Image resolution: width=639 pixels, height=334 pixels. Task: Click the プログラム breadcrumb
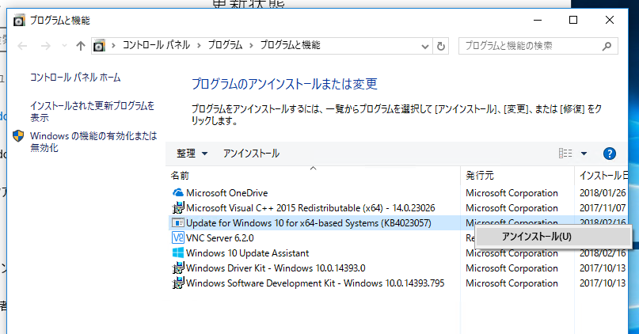pyautogui.click(x=225, y=45)
